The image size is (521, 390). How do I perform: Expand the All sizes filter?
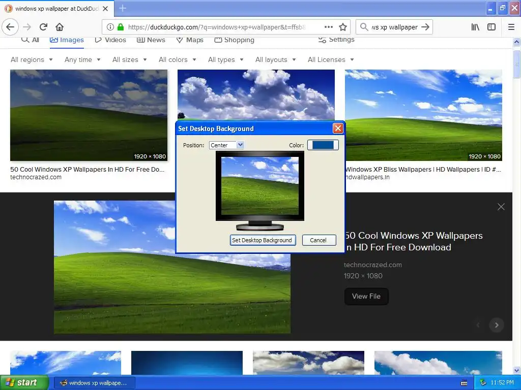130,60
